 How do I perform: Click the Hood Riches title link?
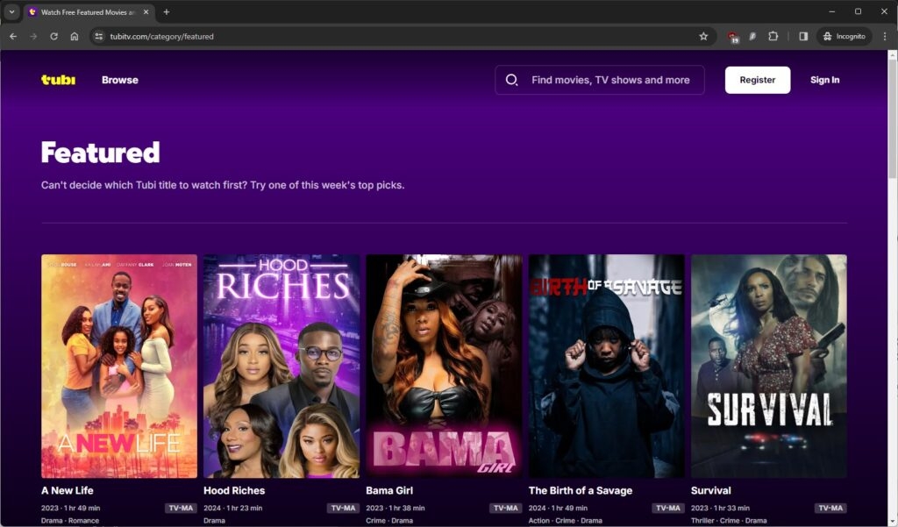[234, 490]
